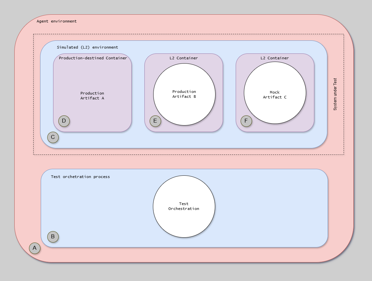Viewport: 372px width, 281px height.
Task: Select the circle marker labeled A
Action: [x=34, y=248]
